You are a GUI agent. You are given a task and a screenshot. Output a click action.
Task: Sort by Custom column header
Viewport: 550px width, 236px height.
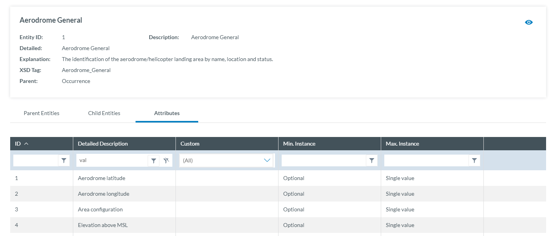tap(190, 144)
